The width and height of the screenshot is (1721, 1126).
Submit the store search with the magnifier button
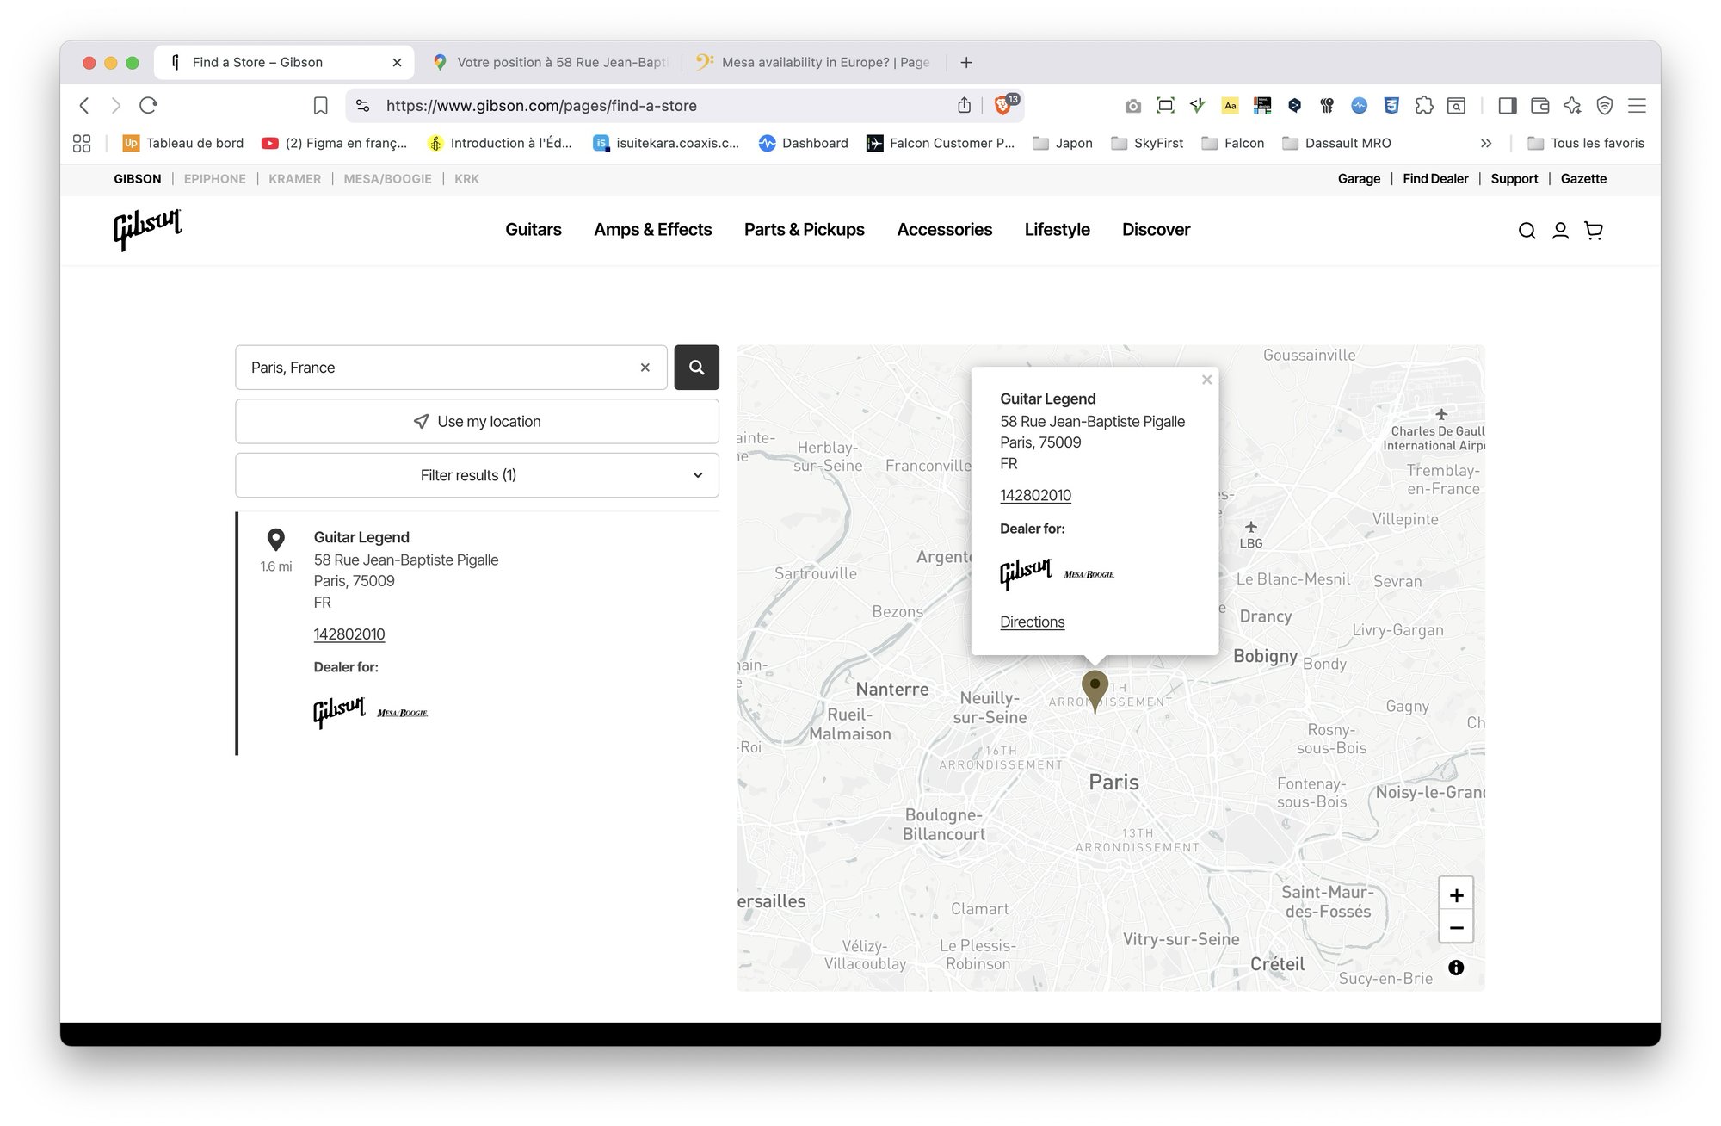(x=696, y=368)
